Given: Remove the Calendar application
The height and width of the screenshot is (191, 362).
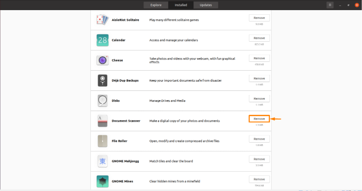Looking at the screenshot, I should (259, 38).
